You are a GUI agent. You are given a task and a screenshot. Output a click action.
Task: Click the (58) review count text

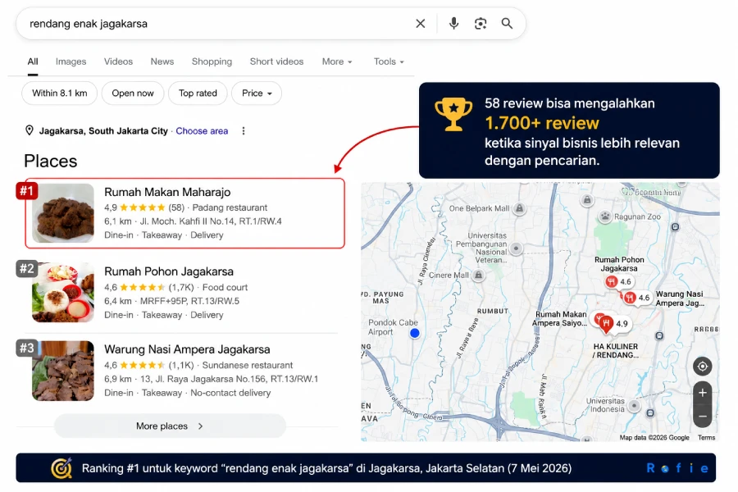[176, 207]
